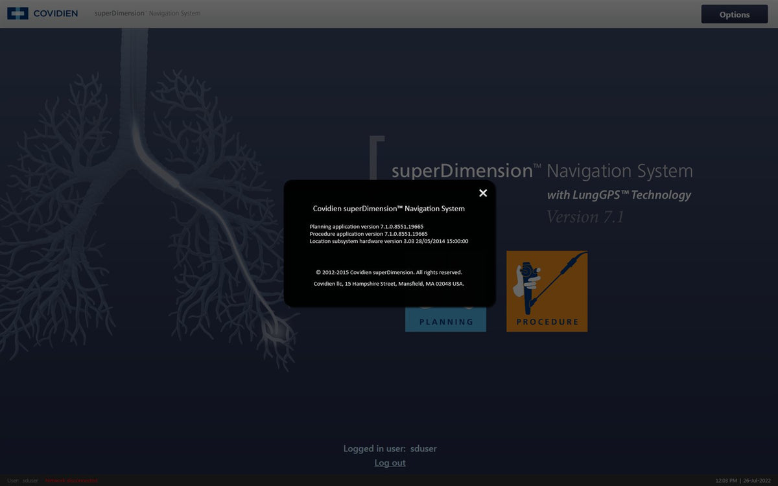Click the Network disconnected status message
Screen dimensions: 778x486
[x=71, y=480]
